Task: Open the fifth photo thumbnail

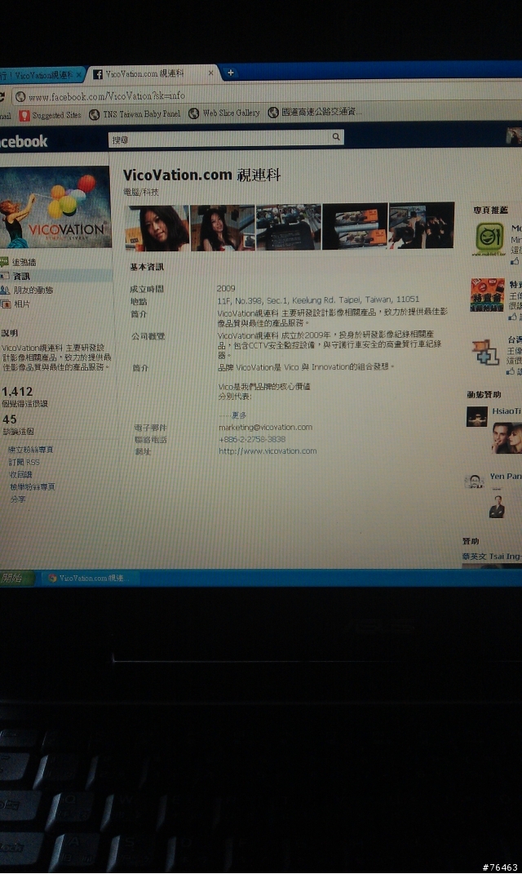Action: tap(422, 224)
